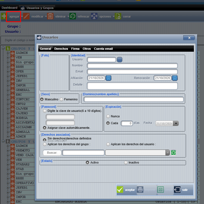Switch to the Firma tab
This screenshot has width=204, height=204.
click(75, 49)
